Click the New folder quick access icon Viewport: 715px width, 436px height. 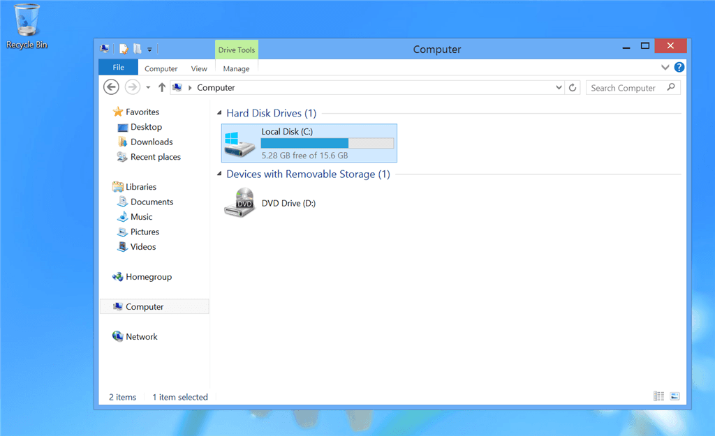(138, 49)
